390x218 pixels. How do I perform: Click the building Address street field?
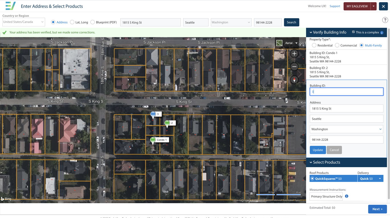click(346, 108)
